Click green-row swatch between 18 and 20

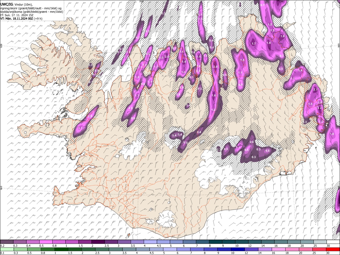[x=292, y=249]
